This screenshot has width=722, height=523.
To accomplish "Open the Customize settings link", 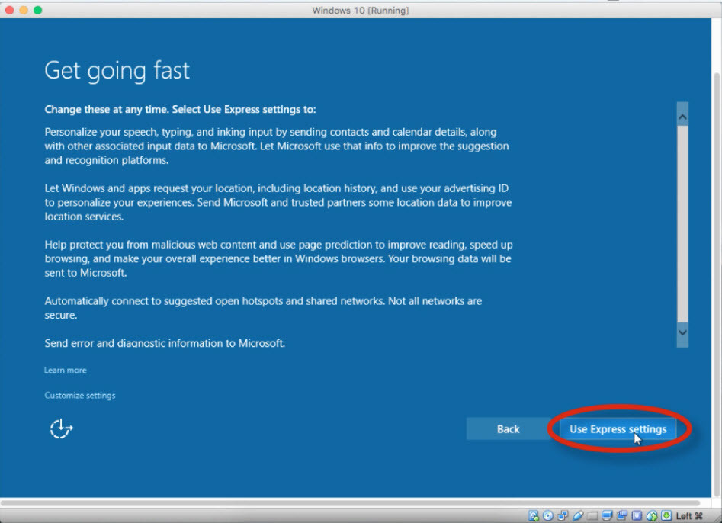I will (x=79, y=396).
